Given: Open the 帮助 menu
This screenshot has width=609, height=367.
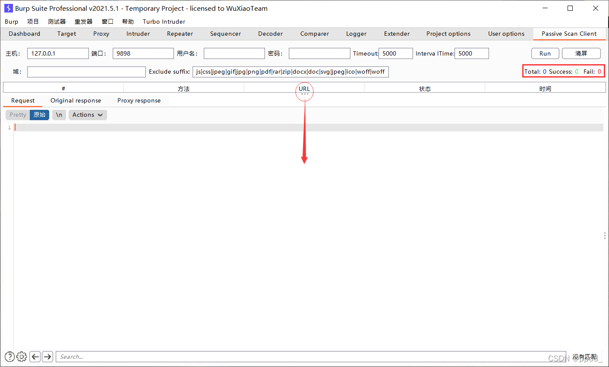Looking at the screenshot, I should pyautogui.click(x=128, y=22).
